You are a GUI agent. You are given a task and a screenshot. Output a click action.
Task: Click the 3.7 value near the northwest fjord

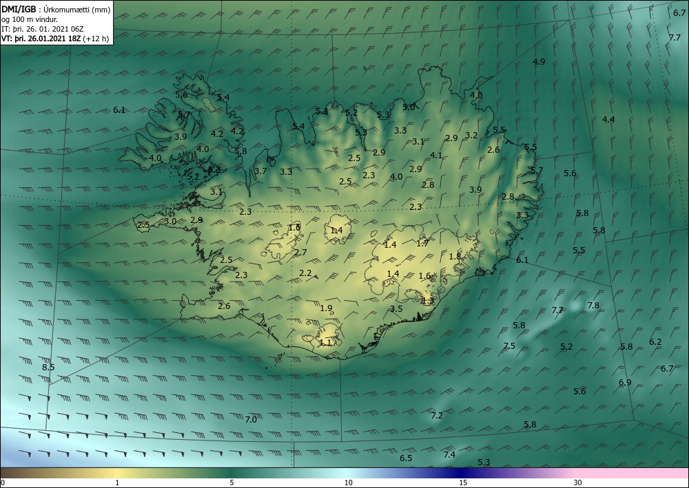(x=260, y=171)
